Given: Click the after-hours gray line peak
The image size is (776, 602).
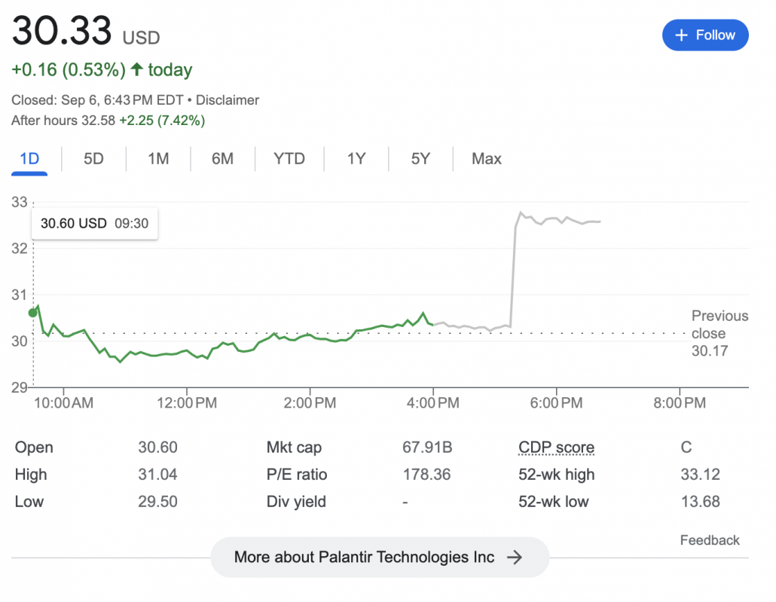Looking at the screenshot, I should pyautogui.click(x=520, y=213).
